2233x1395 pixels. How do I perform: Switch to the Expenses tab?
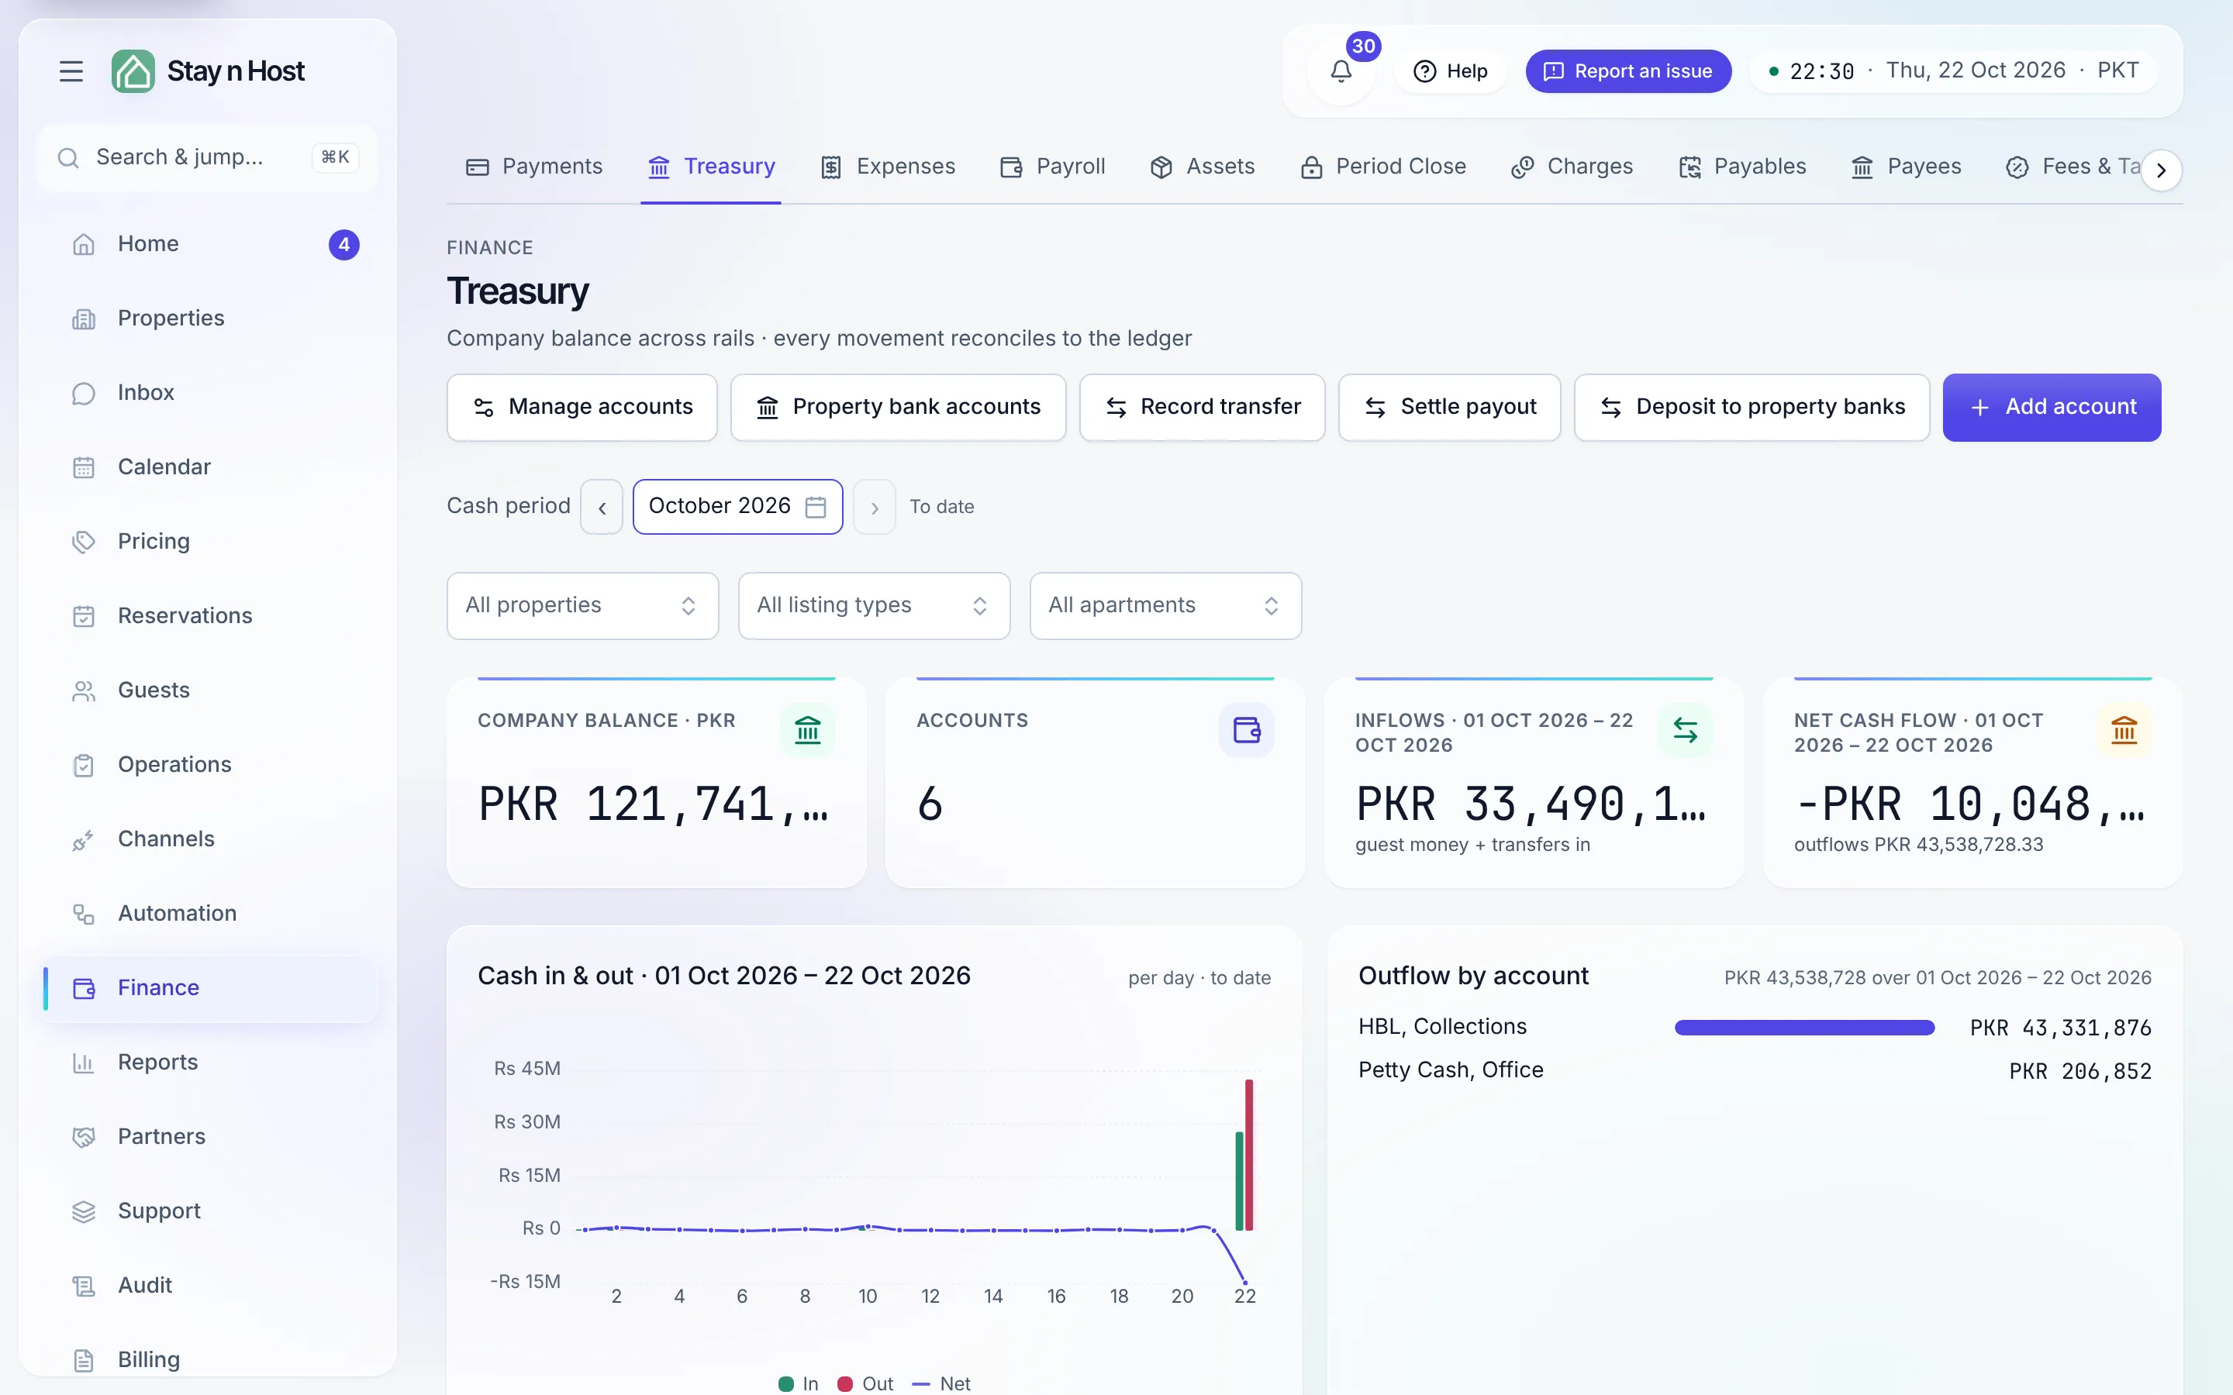(888, 167)
